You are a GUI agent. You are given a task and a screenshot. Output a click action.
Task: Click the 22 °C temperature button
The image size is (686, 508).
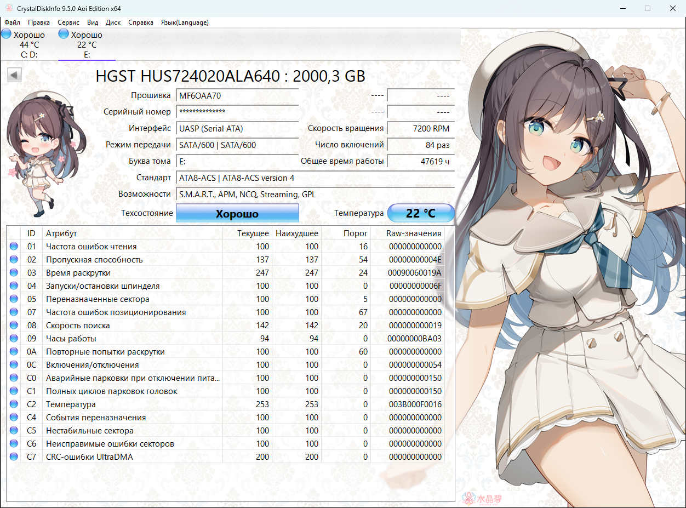[420, 213]
